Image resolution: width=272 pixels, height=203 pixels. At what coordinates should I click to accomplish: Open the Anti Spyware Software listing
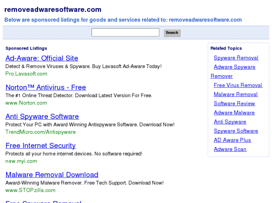(x=42, y=117)
